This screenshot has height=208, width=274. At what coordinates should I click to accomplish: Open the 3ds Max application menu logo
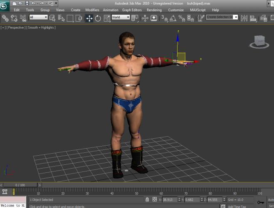(4, 6)
